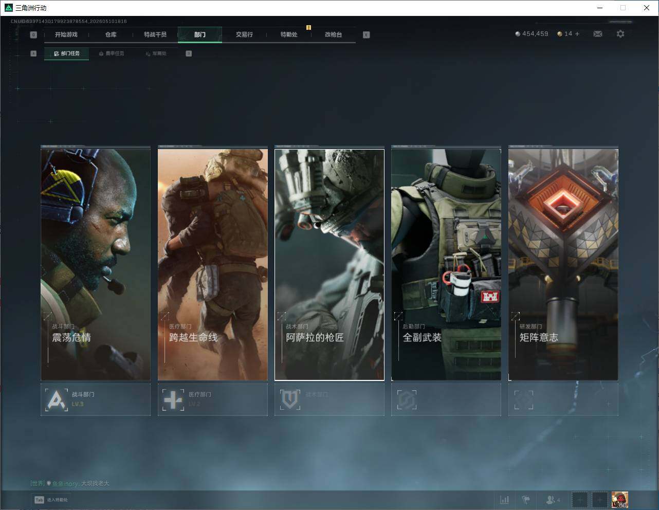Select the 军需处 sub-tab
The width and height of the screenshot is (659, 510).
[156, 53]
